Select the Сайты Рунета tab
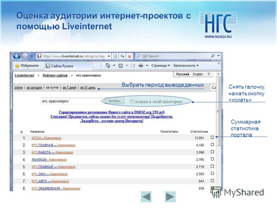 point(68,66)
